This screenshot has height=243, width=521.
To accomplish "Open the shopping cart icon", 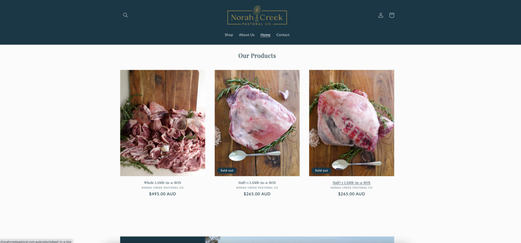I will pos(392,15).
